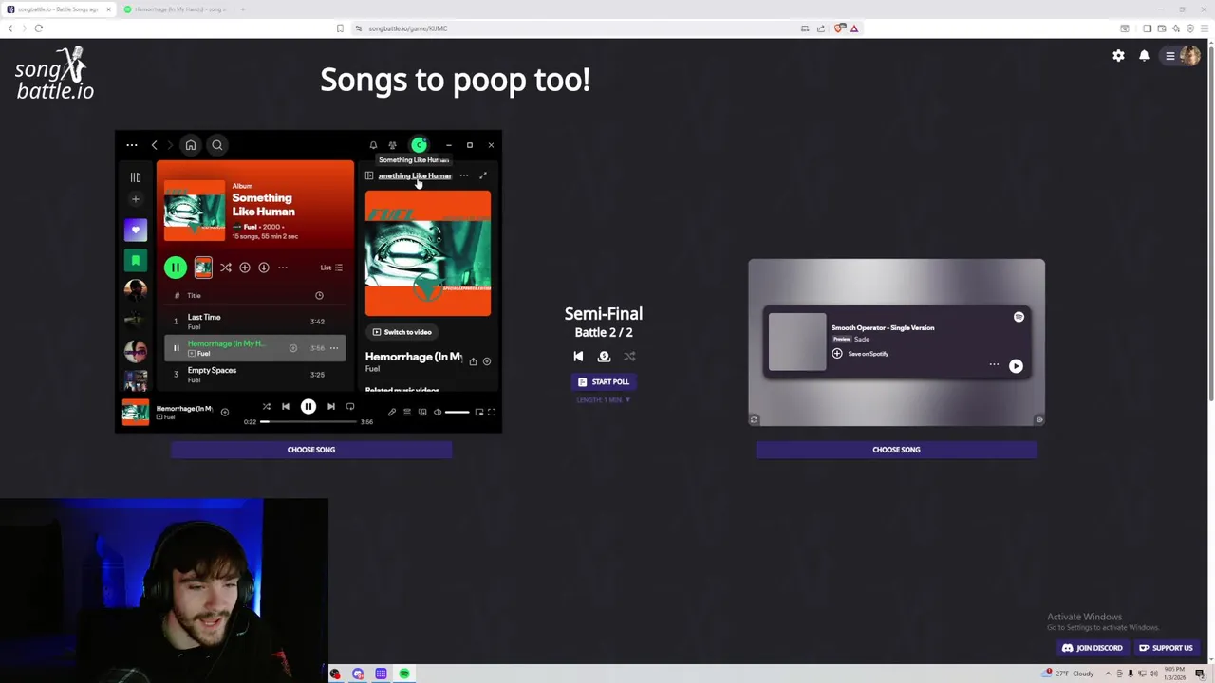Share the track from Now Playing panel
The image size is (1215, 683).
click(473, 361)
